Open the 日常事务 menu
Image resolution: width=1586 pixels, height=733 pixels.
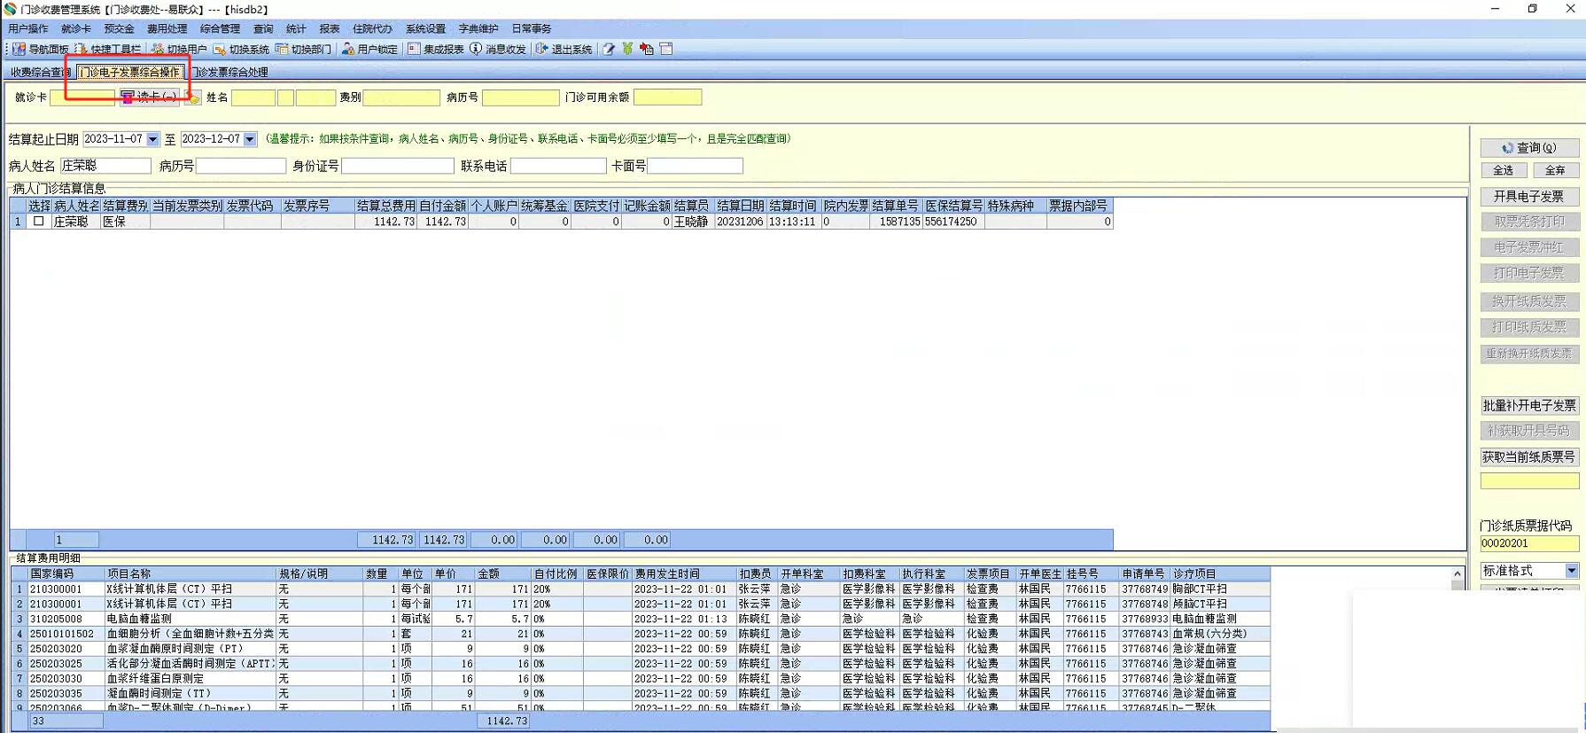(x=532, y=28)
